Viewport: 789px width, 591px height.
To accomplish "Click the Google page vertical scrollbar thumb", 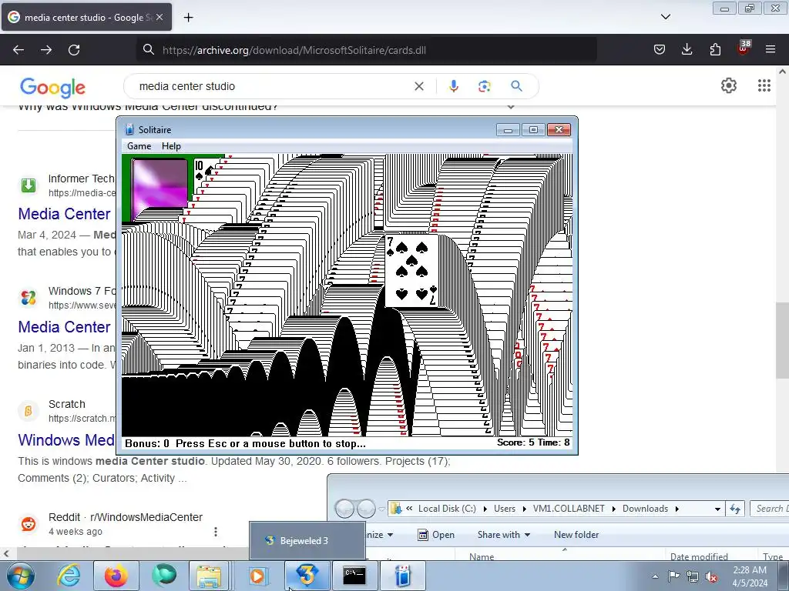I will point(783,340).
